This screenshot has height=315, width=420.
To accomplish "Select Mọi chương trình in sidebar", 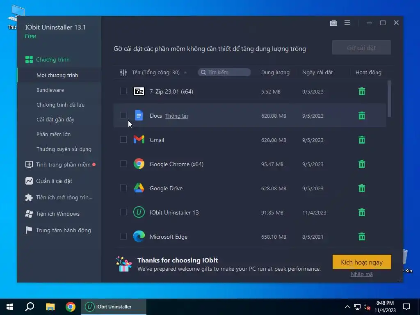I will pyautogui.click(x=59, y=75).
